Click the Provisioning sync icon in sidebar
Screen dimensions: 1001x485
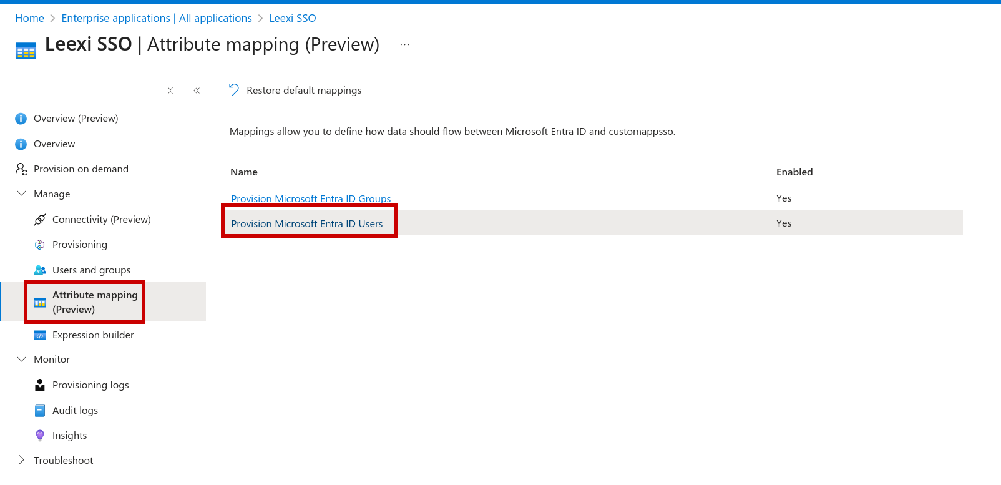[40, 245]
